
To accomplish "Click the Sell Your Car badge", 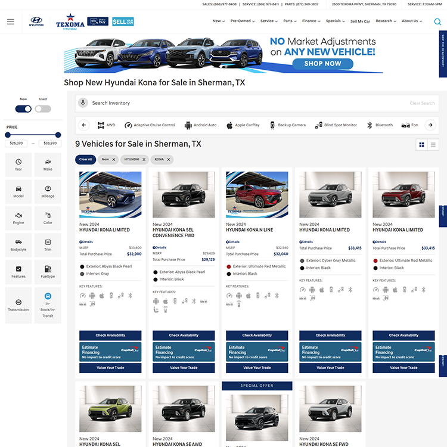I will pos(123,21).
